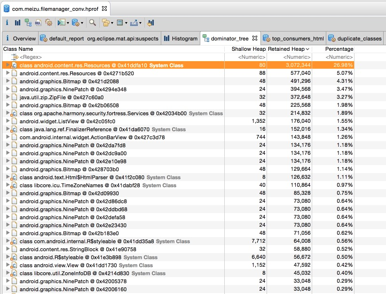The image size is (386, 294).
Task: Open the Dominator Tree toolbar icon
Action: pos(28,23)
